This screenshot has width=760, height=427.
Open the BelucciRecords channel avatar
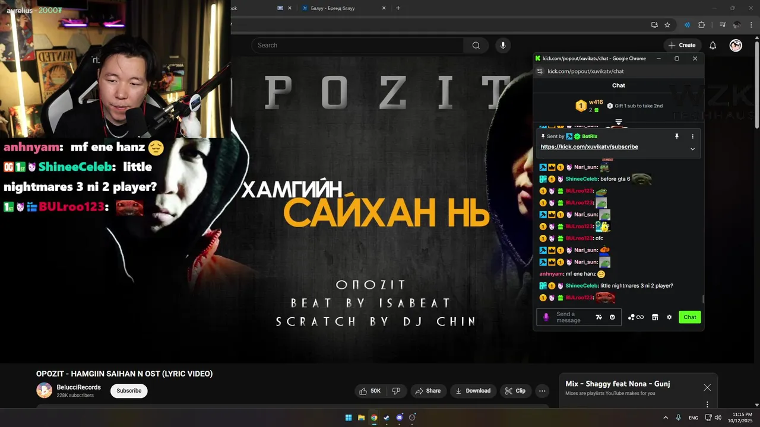[x=44, y=390]
